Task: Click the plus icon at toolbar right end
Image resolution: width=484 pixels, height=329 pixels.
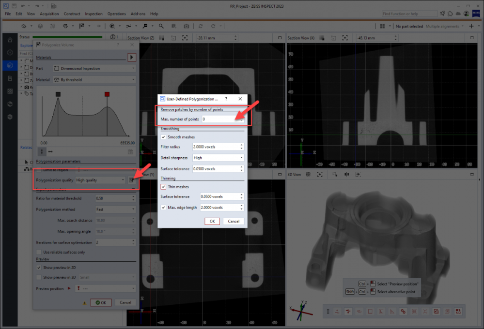Action: (471, 26)
